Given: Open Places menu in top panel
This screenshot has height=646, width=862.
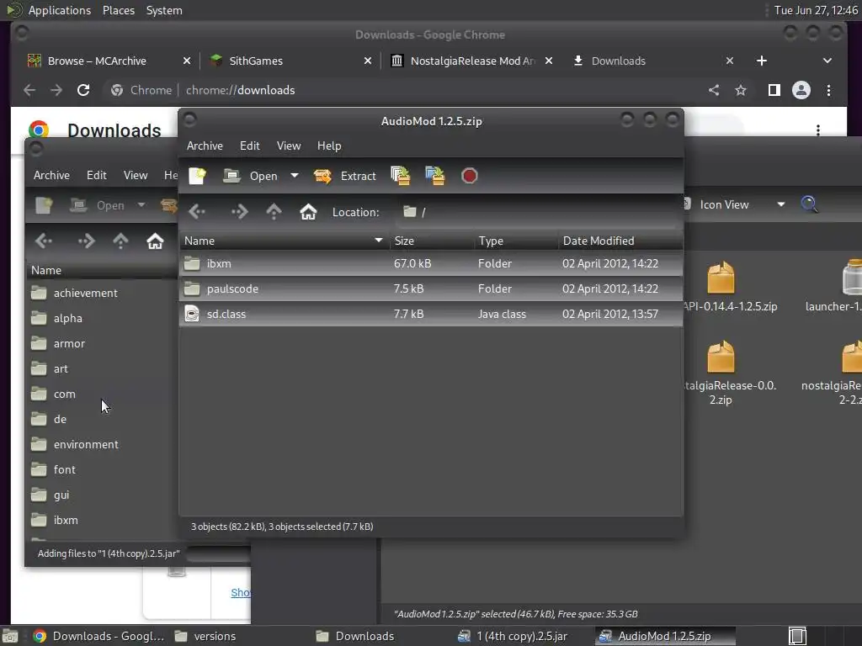Looking at the screenshot, I should click(x=118, y=10).
